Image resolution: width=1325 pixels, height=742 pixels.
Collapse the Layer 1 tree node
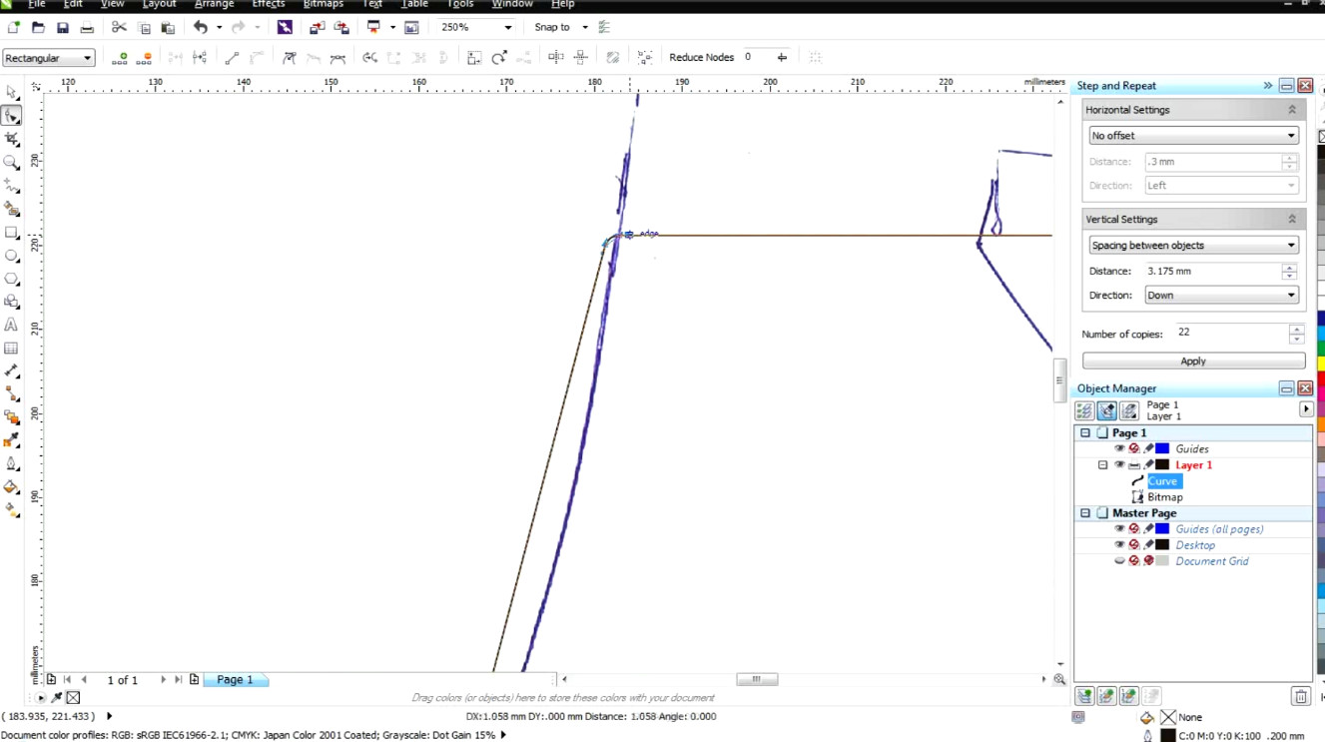point(1103,465)
